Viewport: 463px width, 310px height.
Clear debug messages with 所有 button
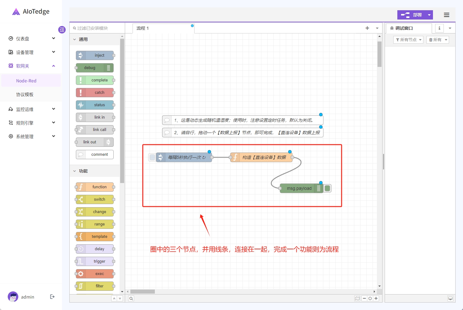click(437, 40)
